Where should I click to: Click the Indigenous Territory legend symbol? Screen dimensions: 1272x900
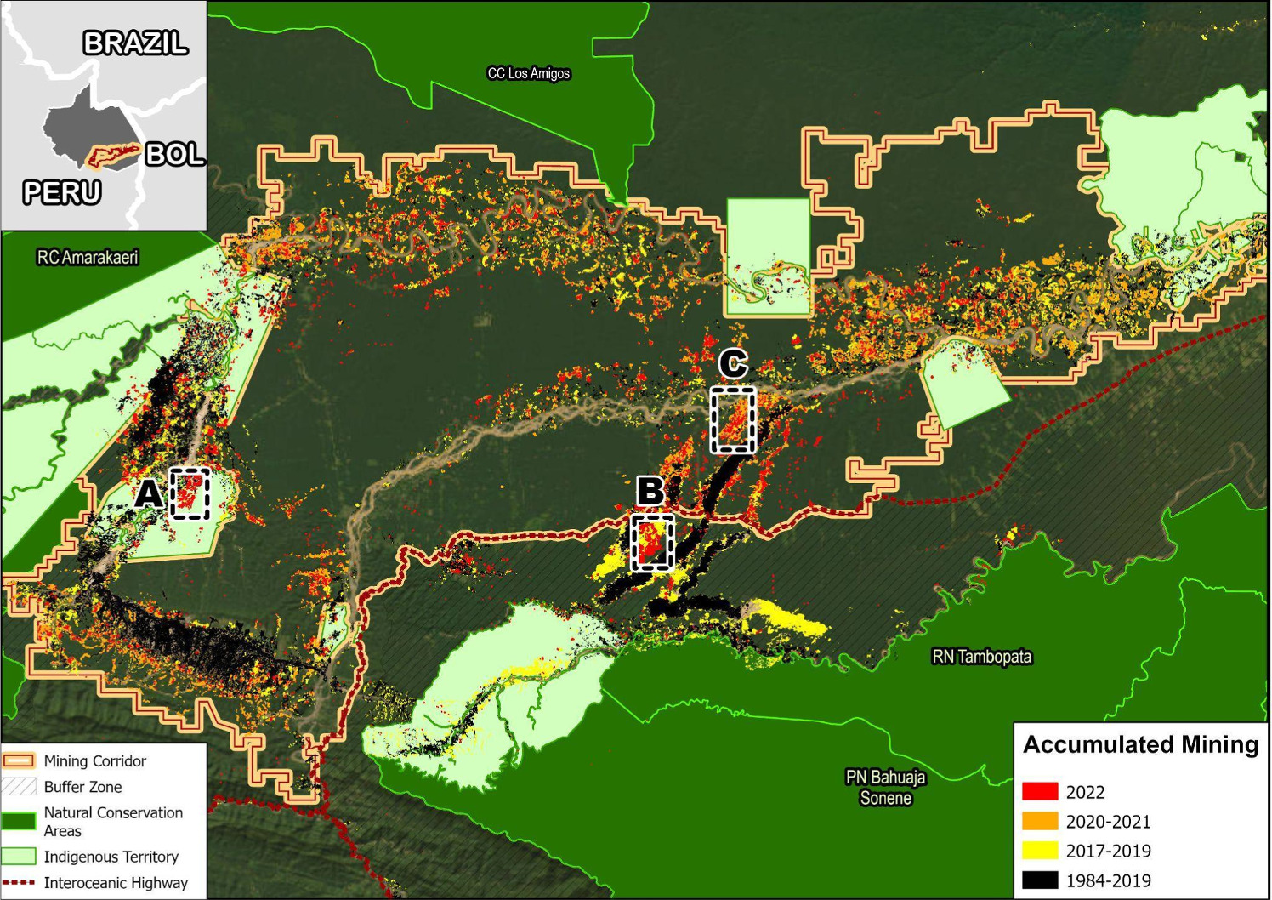19,856
